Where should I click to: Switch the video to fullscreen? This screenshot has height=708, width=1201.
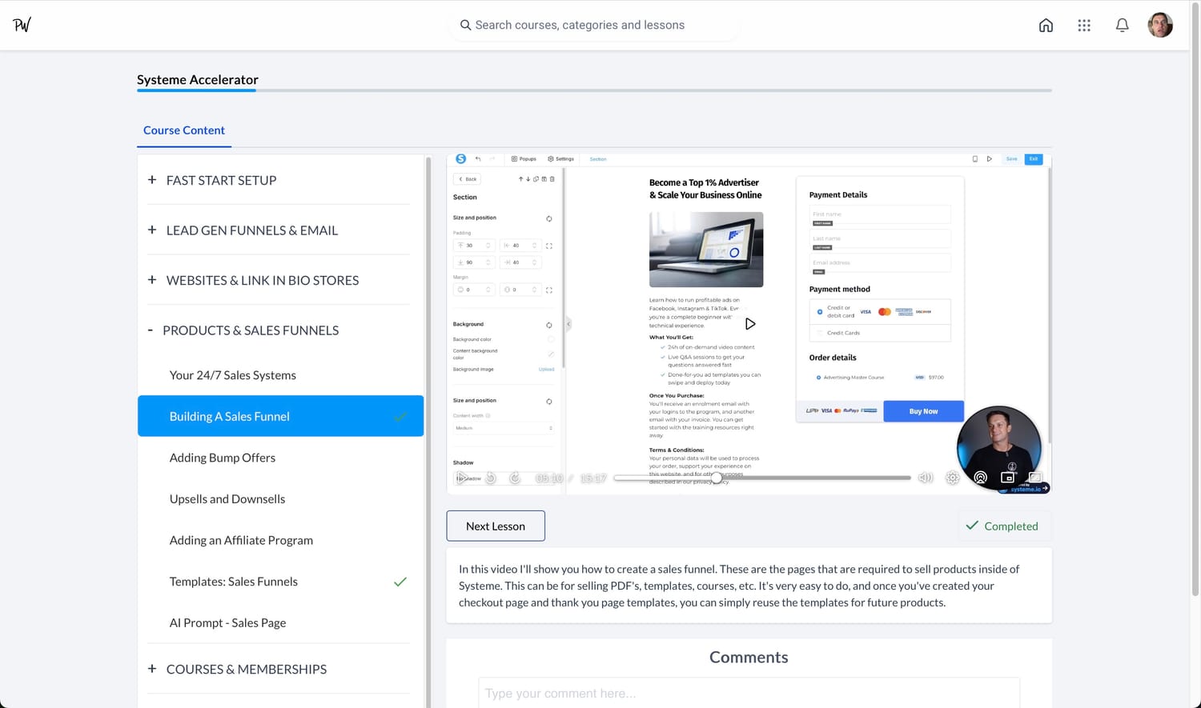click(x=1035, y=478)
